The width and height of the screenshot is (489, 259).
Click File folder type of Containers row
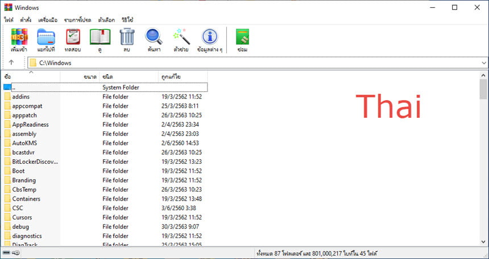115,199
